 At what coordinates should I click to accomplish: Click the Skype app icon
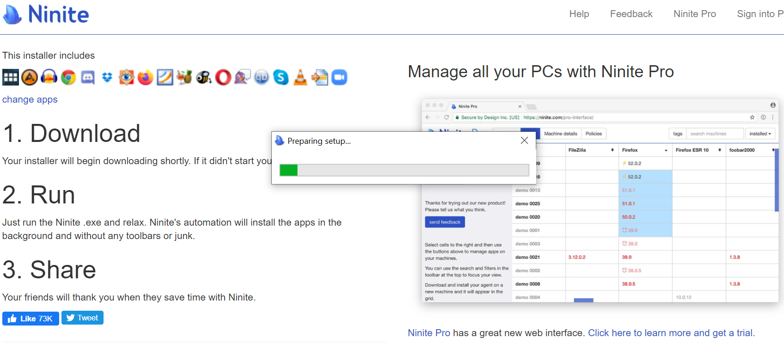pos(281,77)
